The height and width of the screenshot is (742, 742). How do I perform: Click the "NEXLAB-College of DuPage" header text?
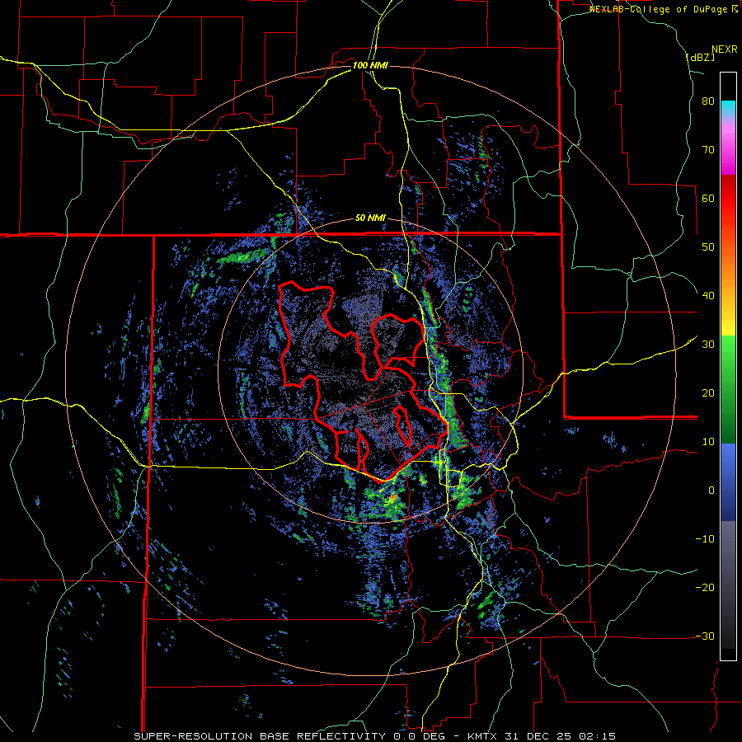(659, 9)
